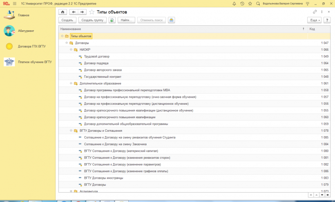Jump to list beginning arrow button
The image size is (335, 202).
pos(311,195)
